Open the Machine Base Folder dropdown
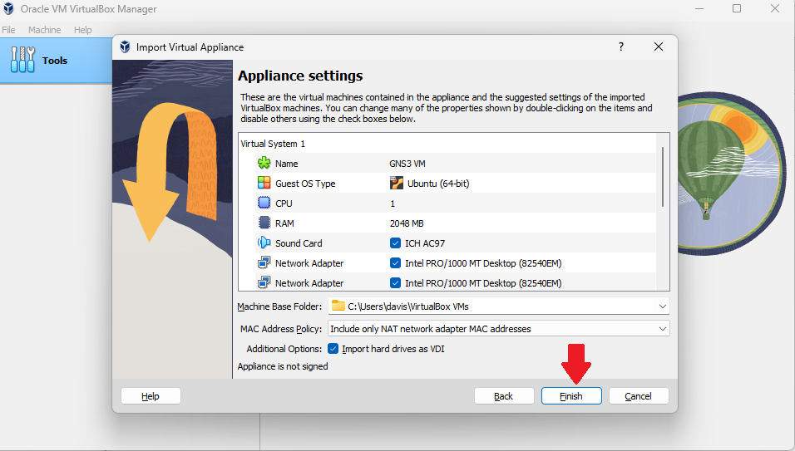This screenshot has height=451, width=795. pos(662,306)
